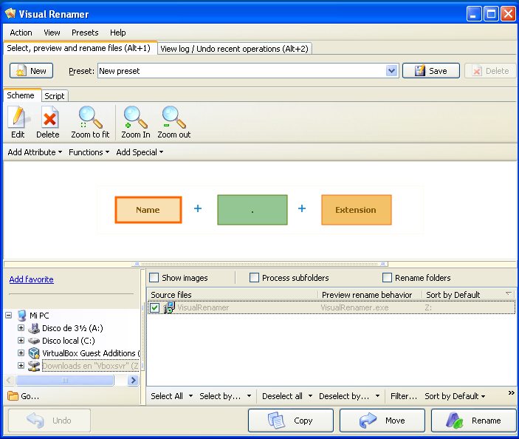Click the Edit pencil icon in scheme toolbar
The width and height of the screenshot is (519, 439).
click(18, 117)
